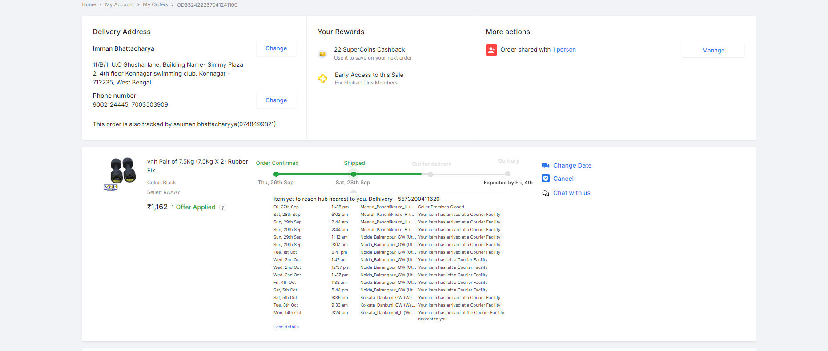Click '1 Offer Applied' text
The width and height of the screenshot is (828, 351).
pyautogui.click(x=193, y=207)
